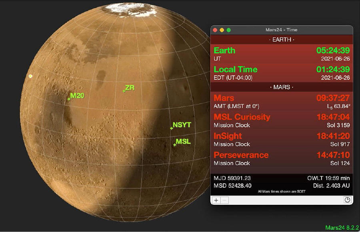The image size is (360, 232).
Task: Minimize the Mars24 Time window
Action: [x=222, y=30]
